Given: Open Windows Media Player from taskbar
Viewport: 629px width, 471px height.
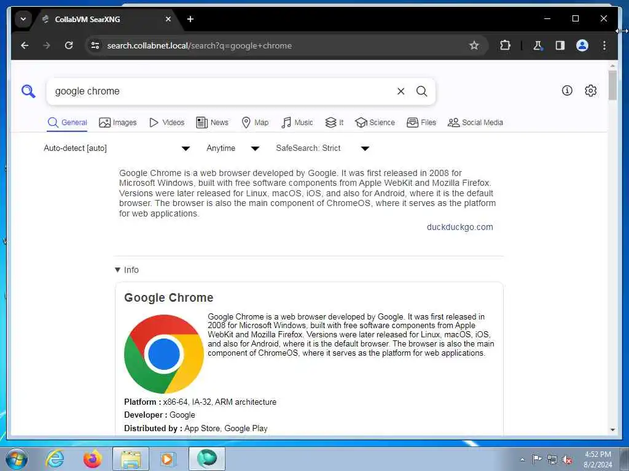Looking at the screenshot, I should point(168,459).
